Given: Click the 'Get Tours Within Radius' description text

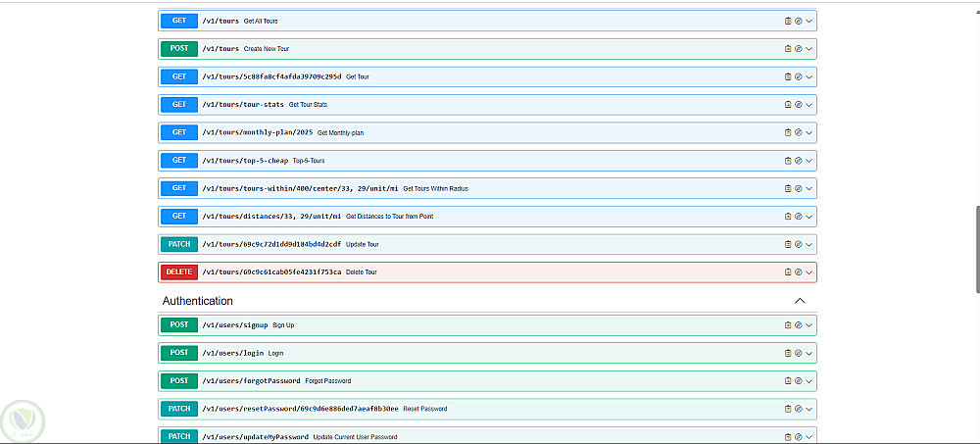Looking at the screenshot, I should [x=436, y=189].
